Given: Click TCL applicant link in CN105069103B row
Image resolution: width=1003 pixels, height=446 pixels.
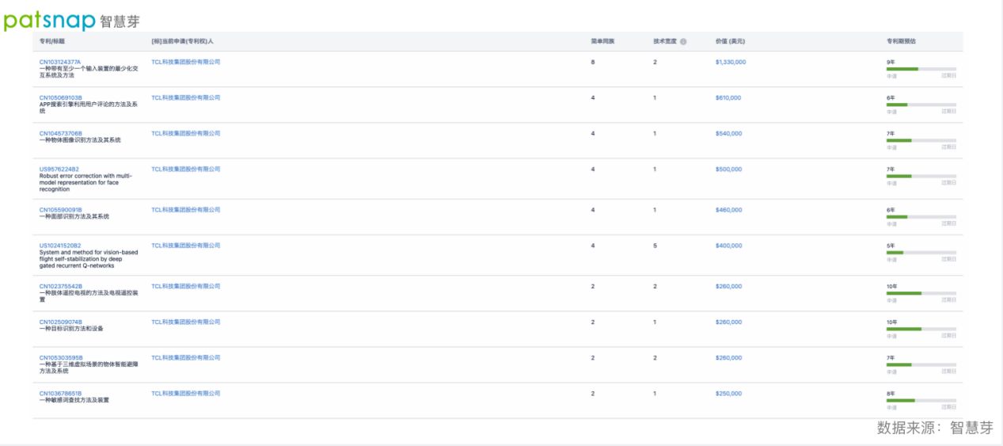Looking at the screenshot, I should [x=186, y=97].
